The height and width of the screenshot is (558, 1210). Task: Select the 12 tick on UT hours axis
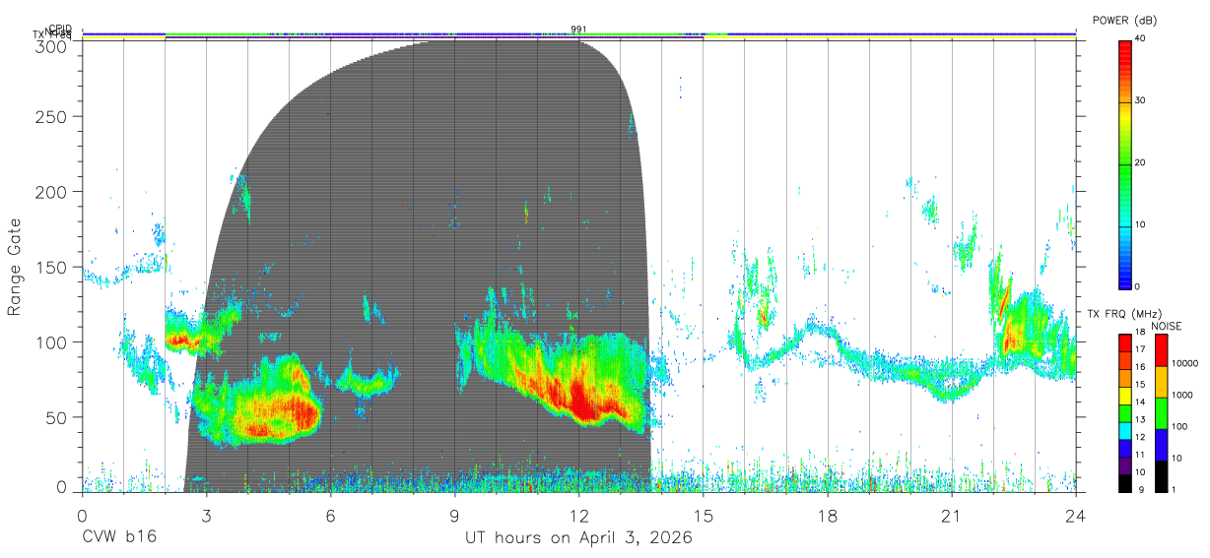(578, 515)
